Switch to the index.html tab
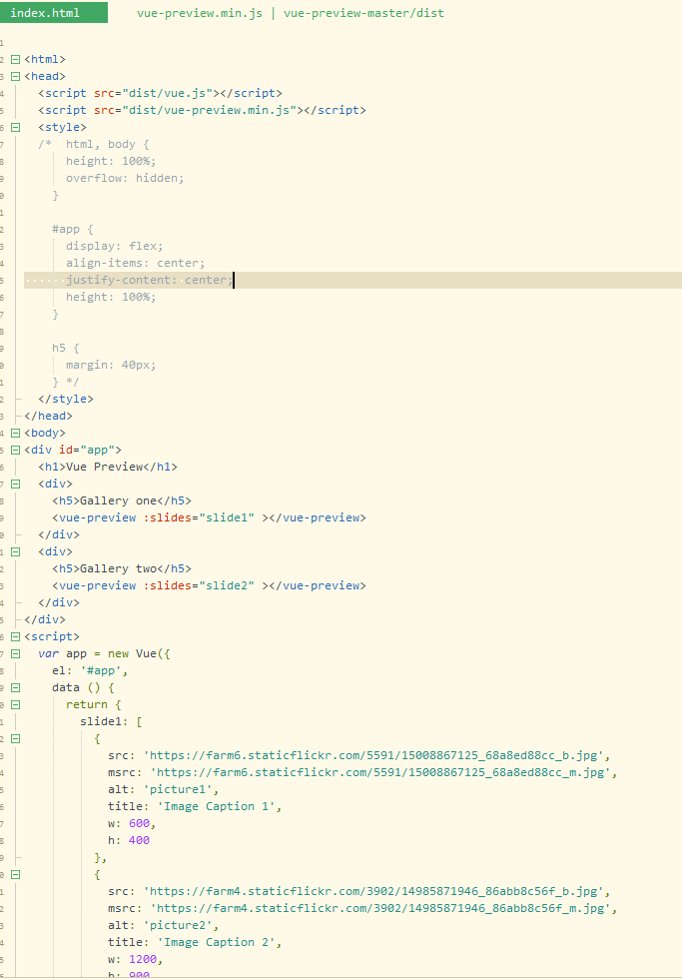This screenshot has width=682, height=980. [54, 13]
